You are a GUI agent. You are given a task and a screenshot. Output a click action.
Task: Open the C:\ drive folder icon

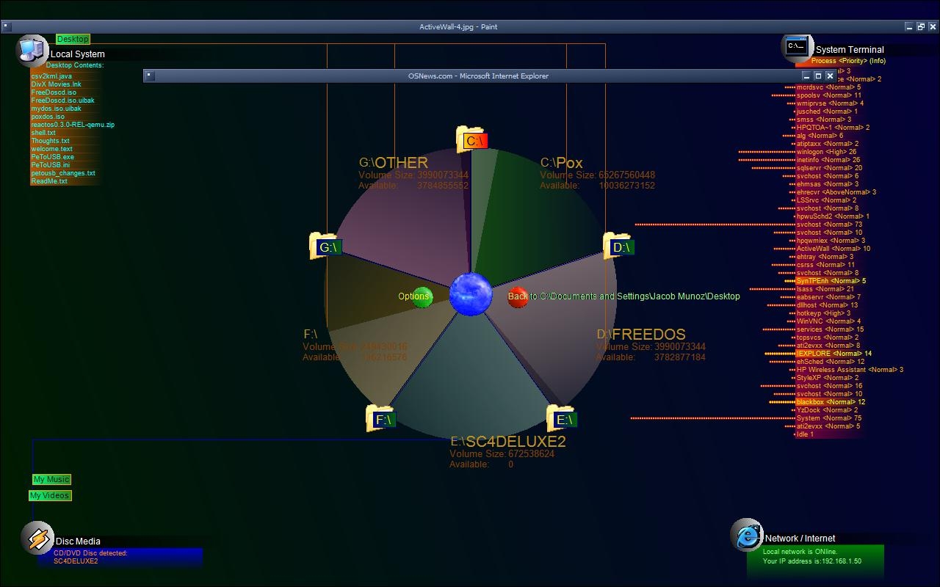coord(471,140)
